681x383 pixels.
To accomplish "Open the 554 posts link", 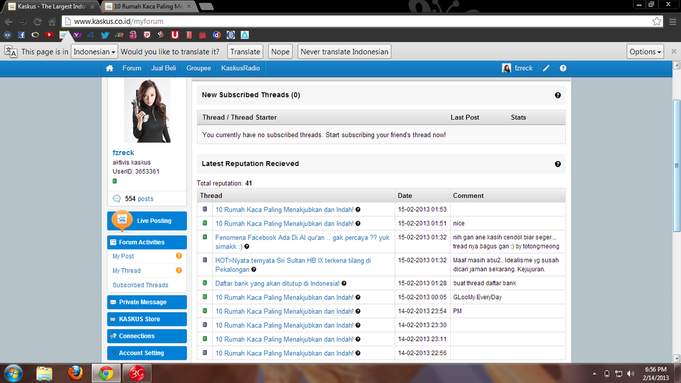I will [139, 198].
